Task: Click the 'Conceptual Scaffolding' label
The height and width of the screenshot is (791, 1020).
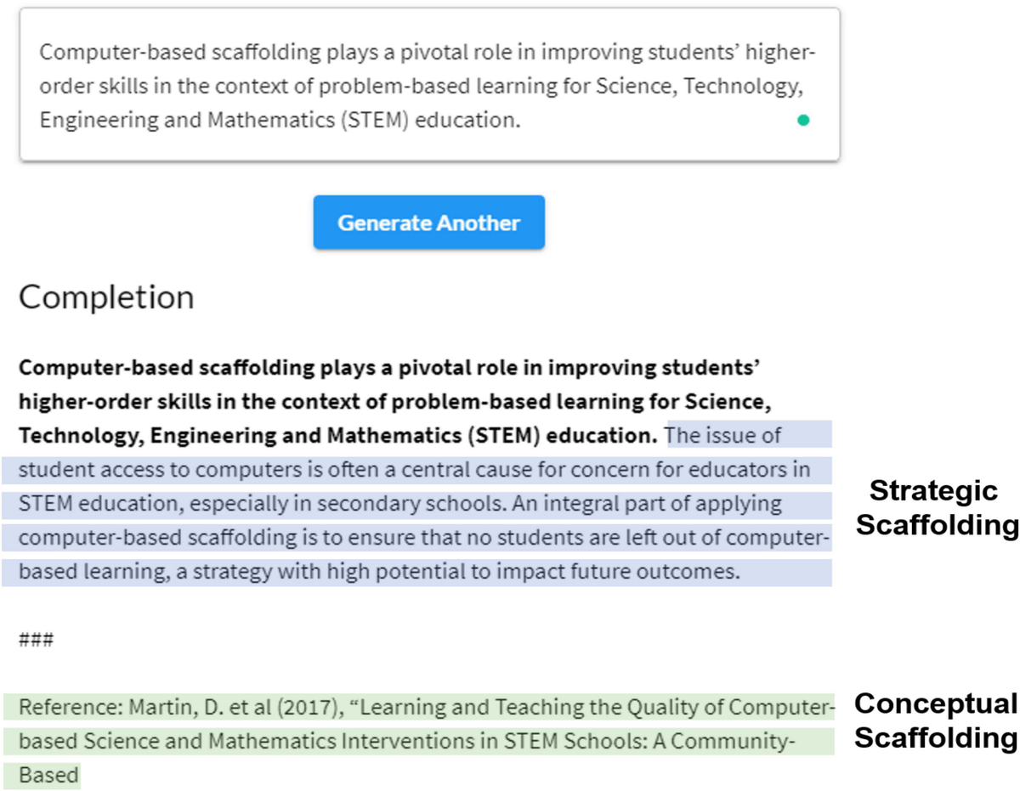Action: click(935, 720)
